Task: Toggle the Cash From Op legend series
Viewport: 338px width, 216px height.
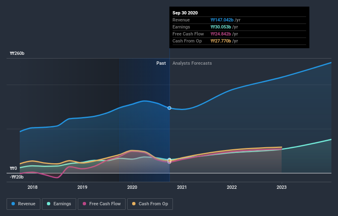Action: pos(150,204)
